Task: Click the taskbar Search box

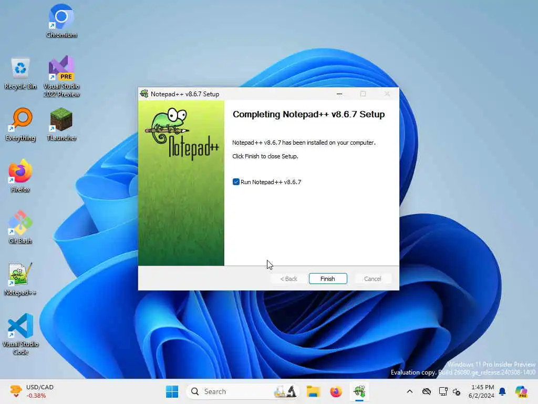Action: [x=243, y=391]
